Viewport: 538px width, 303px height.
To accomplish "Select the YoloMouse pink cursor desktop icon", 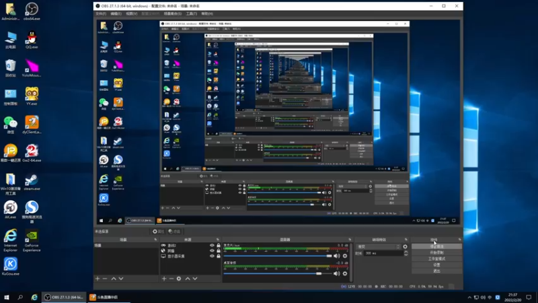I will pos(32,68).
